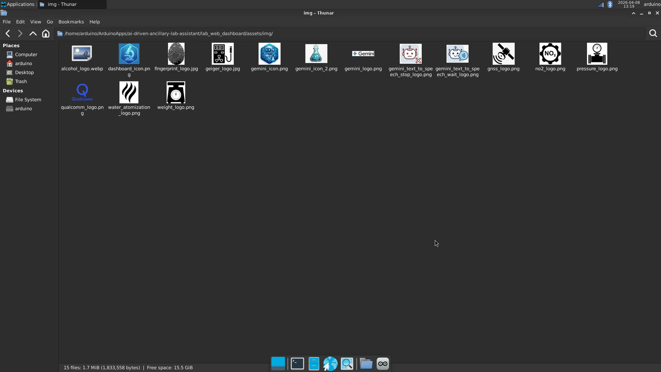The image size is (661, 372).
Task: Click the date and time clock
Action: 629,4
